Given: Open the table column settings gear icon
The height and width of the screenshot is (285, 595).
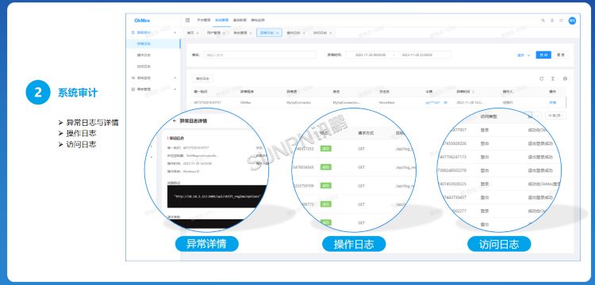Looking at the screenshot, I should pos(565,78).
